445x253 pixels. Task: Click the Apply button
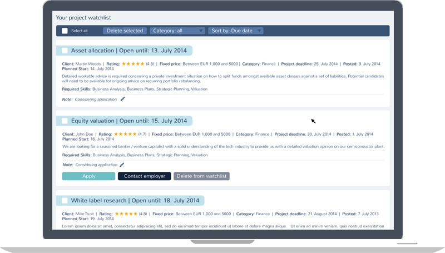(88, 176)
